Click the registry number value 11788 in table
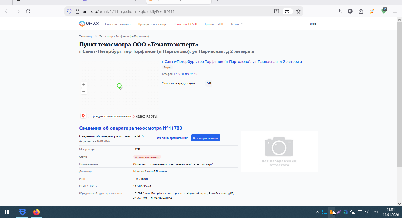This screenshot has width=402, height=218. pos(137,150)
